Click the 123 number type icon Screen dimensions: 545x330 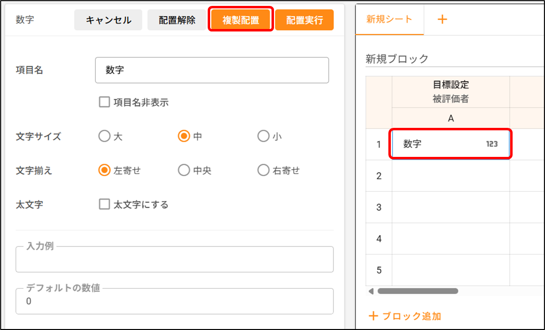pos(491,144)
